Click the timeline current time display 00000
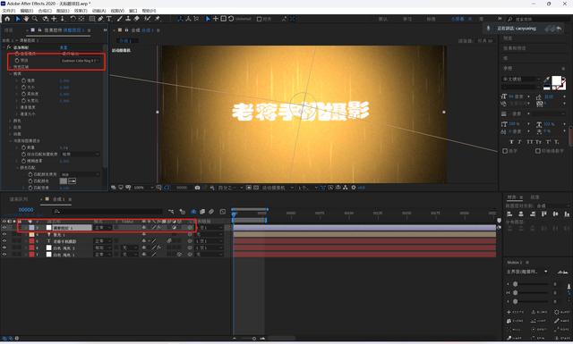This screenshot has width=573, height=344. click(x=26, y=210)
